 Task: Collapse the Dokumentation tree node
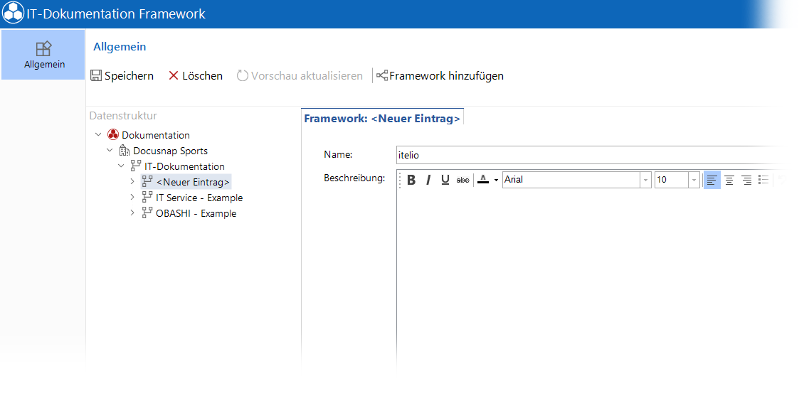tap(98, 135)
